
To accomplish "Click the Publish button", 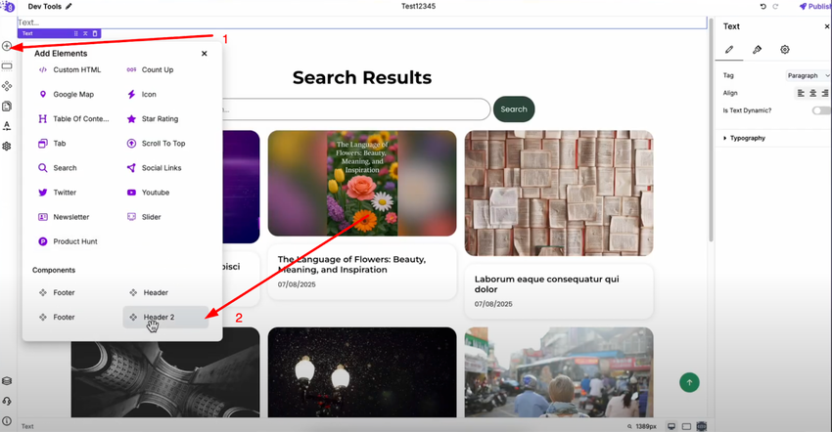I will click(x=815, y=7).
